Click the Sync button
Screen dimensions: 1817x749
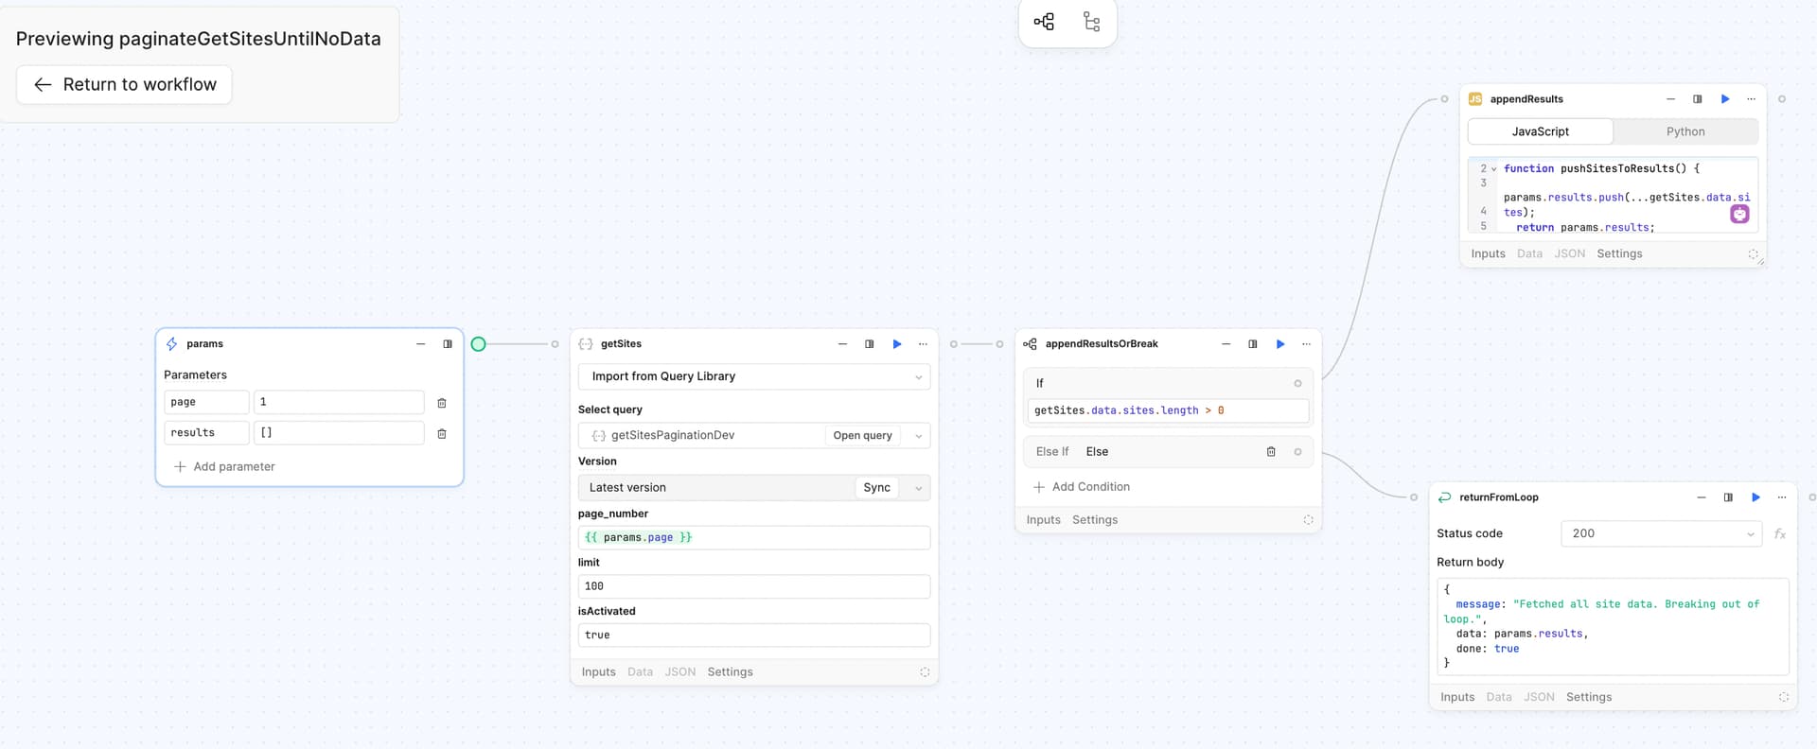coord(876,488)
